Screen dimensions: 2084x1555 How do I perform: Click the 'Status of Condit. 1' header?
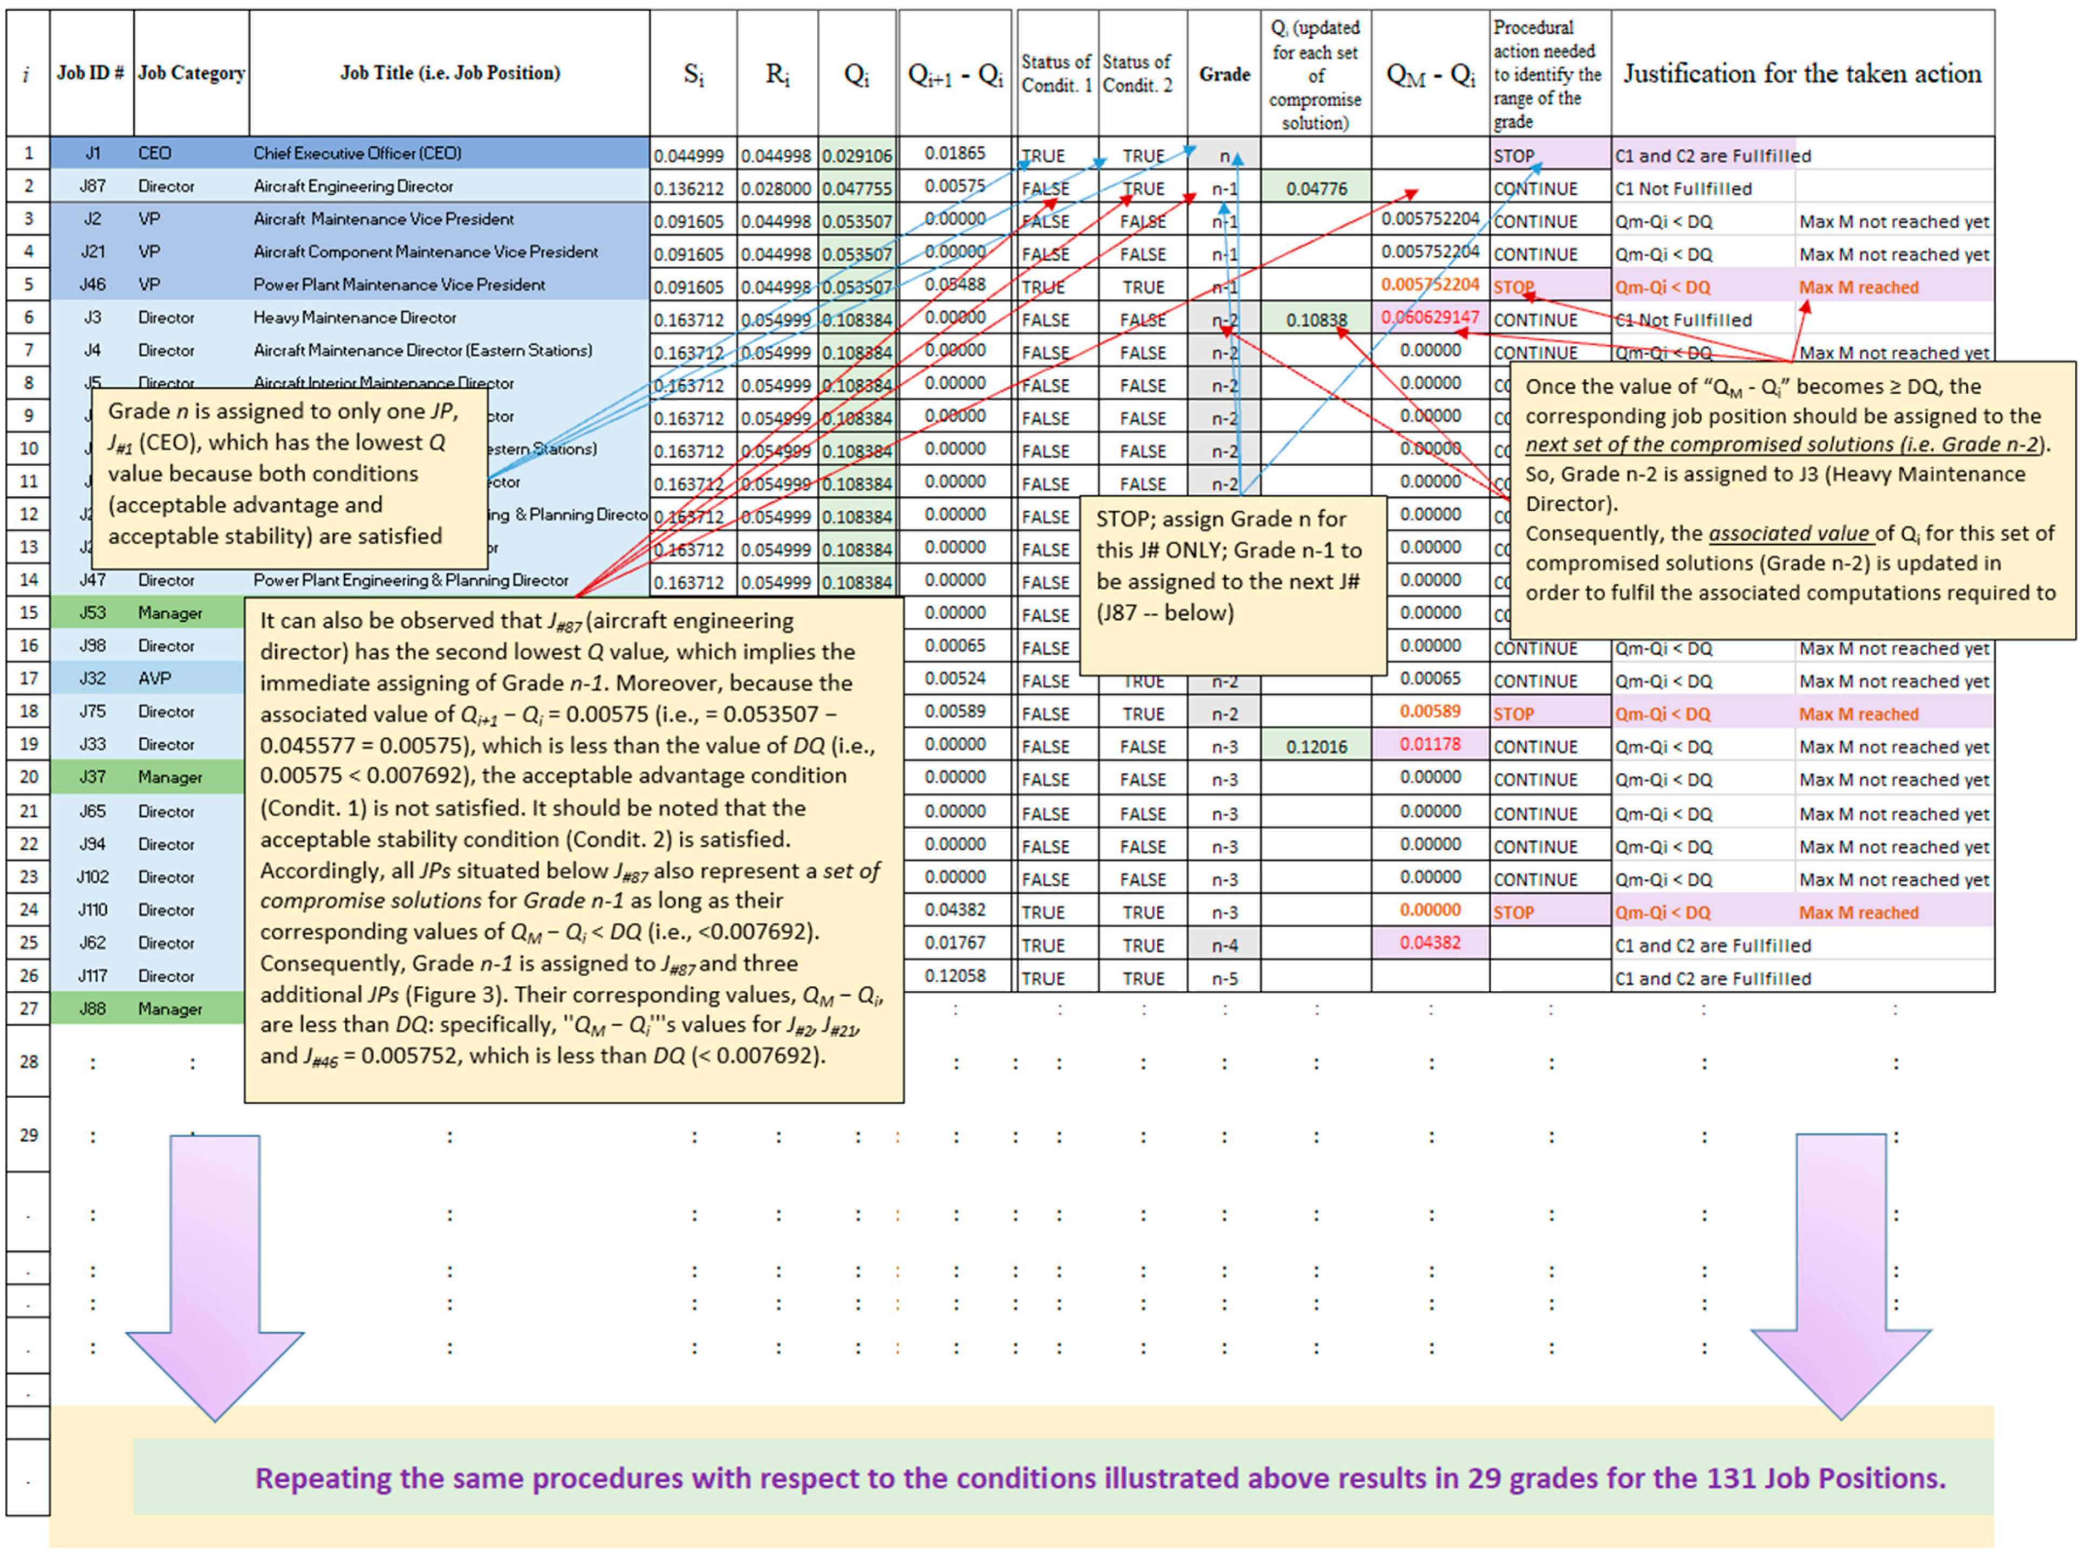(x=1057, y=73)
